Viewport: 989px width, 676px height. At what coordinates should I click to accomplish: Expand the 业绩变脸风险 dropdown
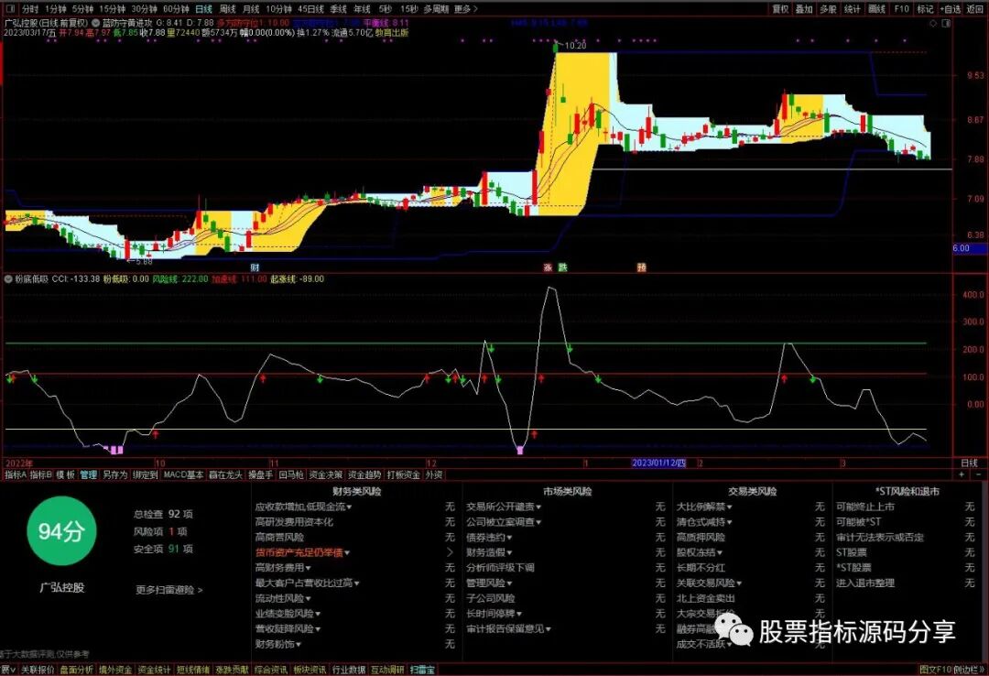click(318, 614)
